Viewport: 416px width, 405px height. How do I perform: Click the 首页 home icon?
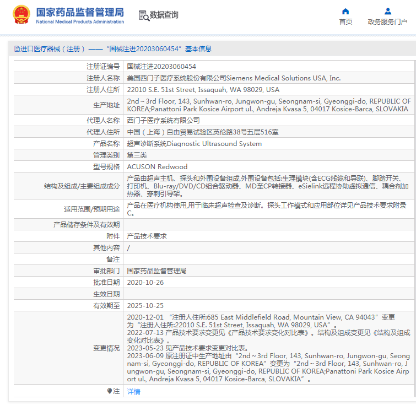pyautogui.click(x=345, y=11)
